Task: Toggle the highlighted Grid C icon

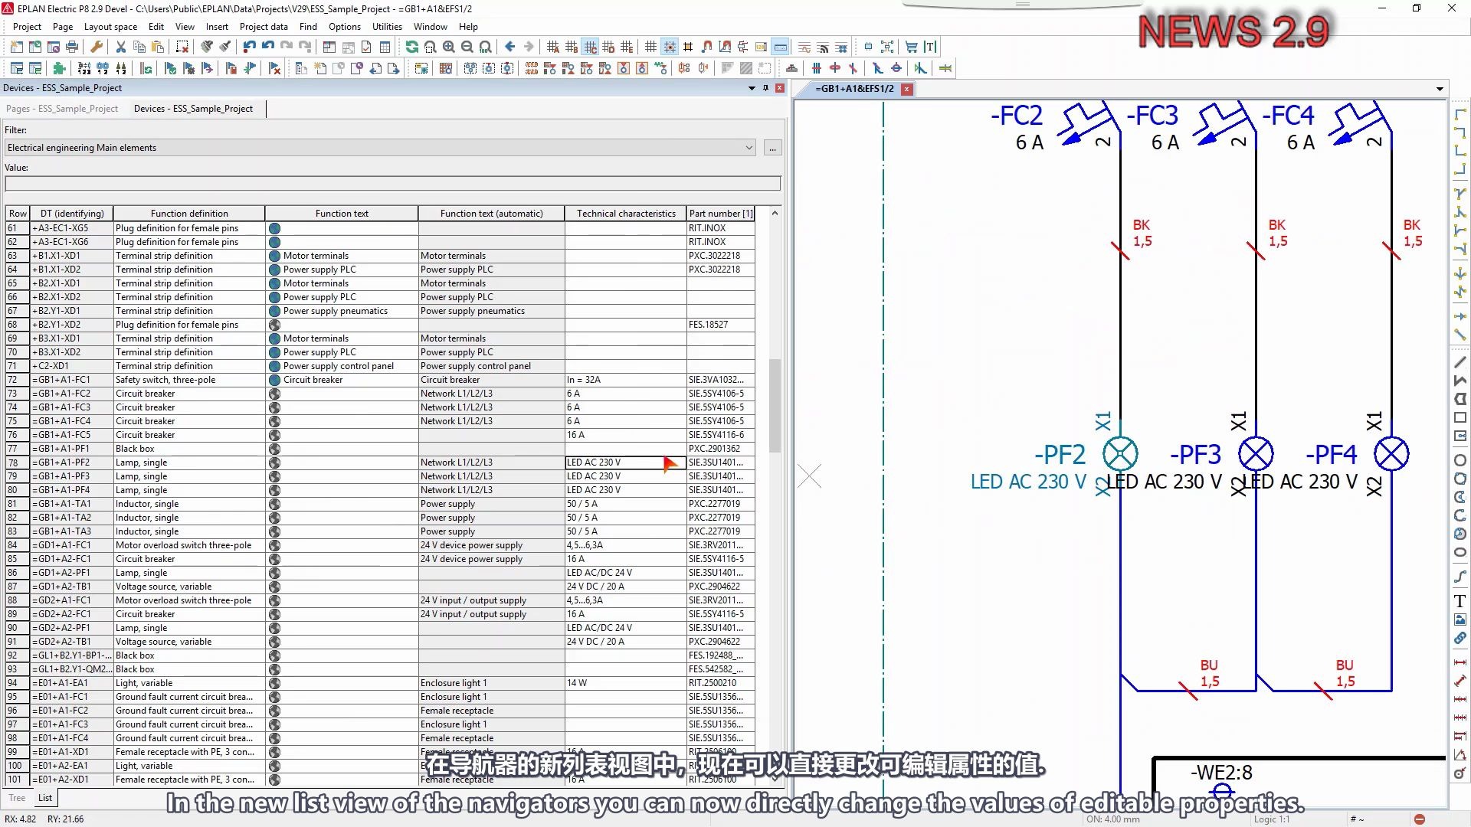Action: pos(590,47)
